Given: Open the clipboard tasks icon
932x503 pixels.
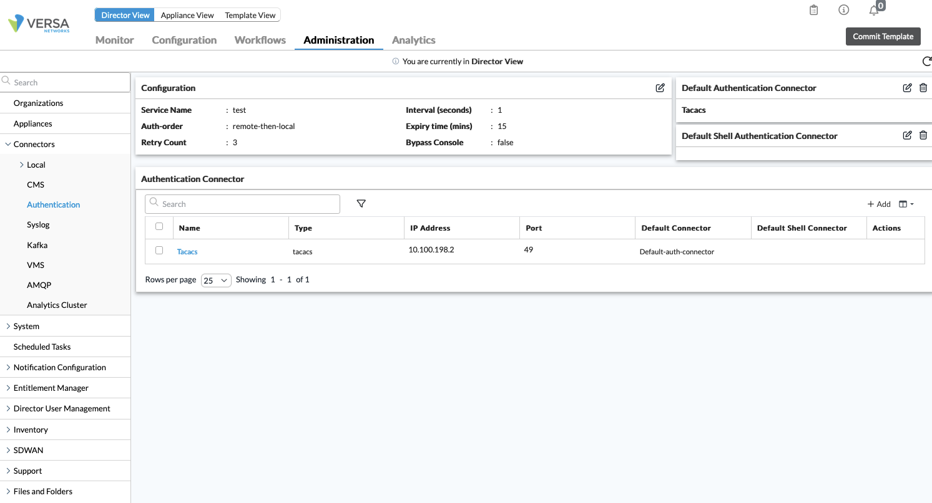Looking at the screenshot, I should tap(813, 10).
